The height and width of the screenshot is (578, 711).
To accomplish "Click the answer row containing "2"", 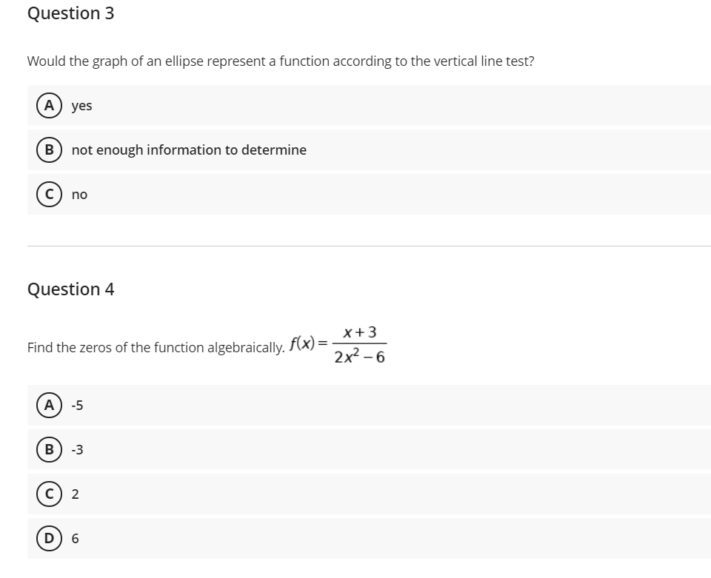I will [x=296, y=494].
